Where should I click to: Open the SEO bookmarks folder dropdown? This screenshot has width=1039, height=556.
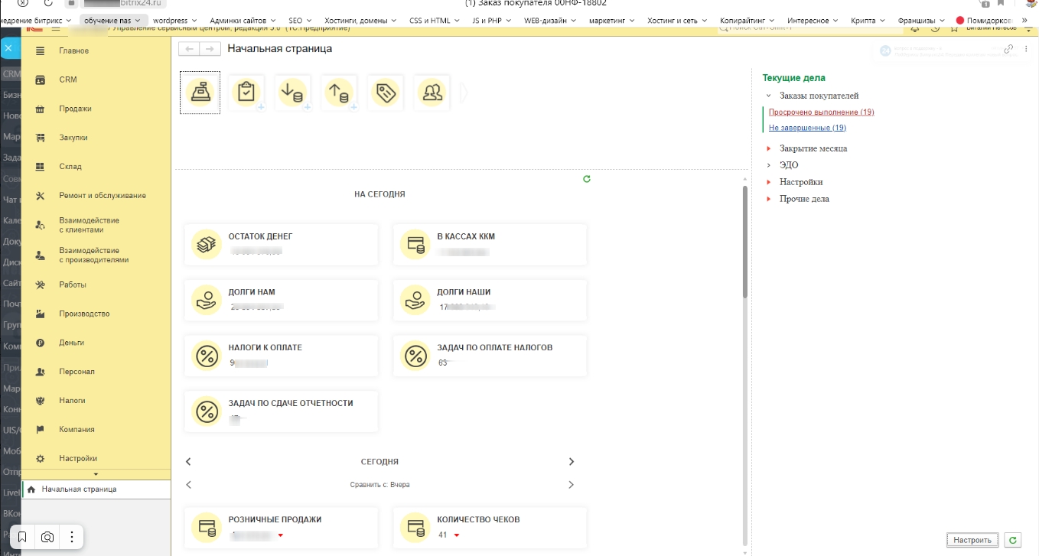[x=301, y=21]
